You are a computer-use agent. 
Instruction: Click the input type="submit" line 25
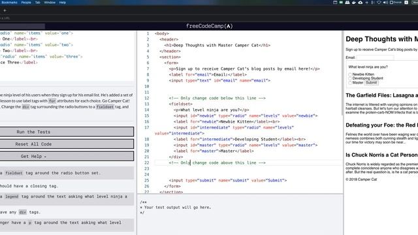point(228,180)
